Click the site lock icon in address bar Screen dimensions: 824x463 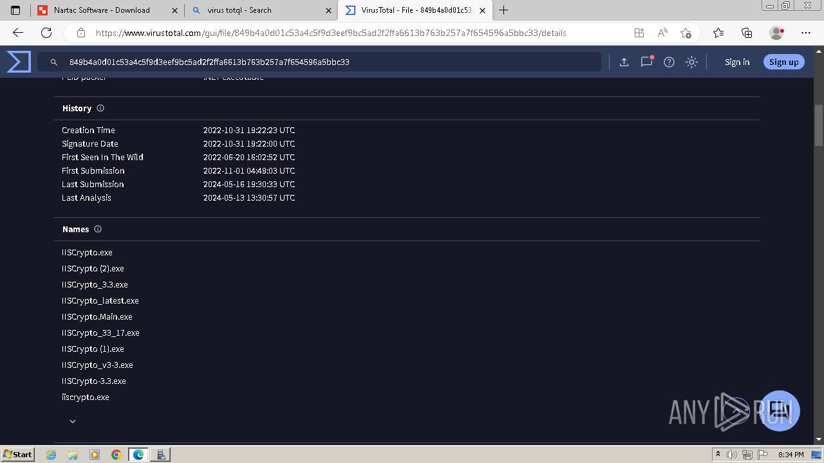pyautogui.click(x=81, y=33)
